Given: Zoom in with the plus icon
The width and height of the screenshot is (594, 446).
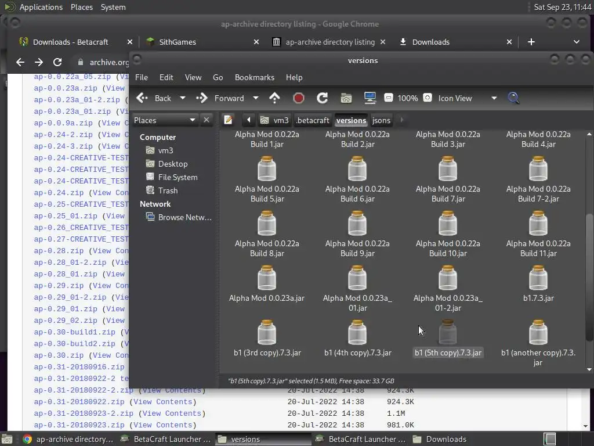Looking at the screenshot, I should pos(428,98).
